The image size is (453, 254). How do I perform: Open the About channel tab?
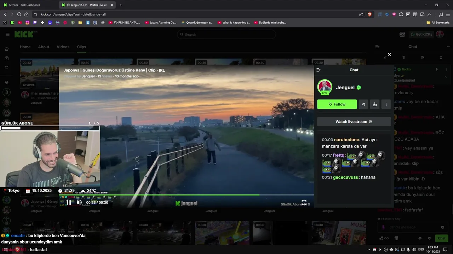click(x=44, y=47)
